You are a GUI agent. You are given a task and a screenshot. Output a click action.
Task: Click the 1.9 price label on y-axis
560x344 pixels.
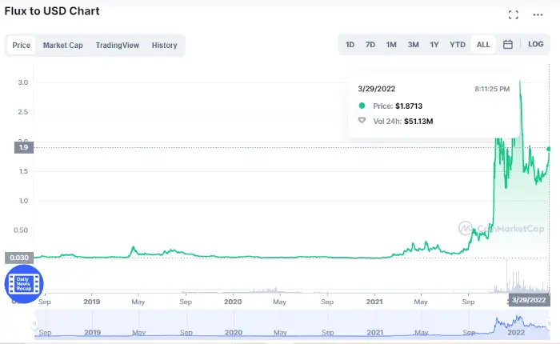coord(23,147)
